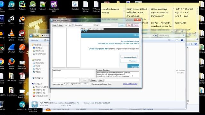Open Visual Studio 2012 desktop icon

[54, 6]
